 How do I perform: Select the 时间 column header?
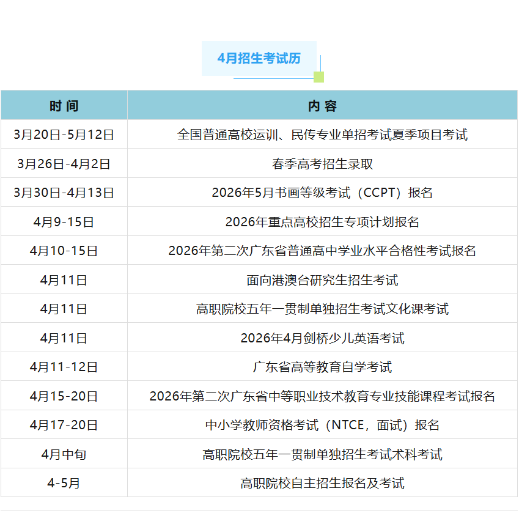[64, 106]
